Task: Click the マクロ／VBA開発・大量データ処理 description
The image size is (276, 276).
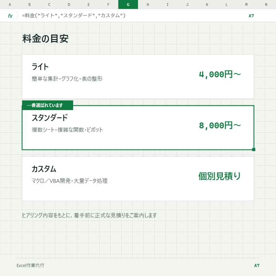Action: pyautogui.click(x=70, y=181)
